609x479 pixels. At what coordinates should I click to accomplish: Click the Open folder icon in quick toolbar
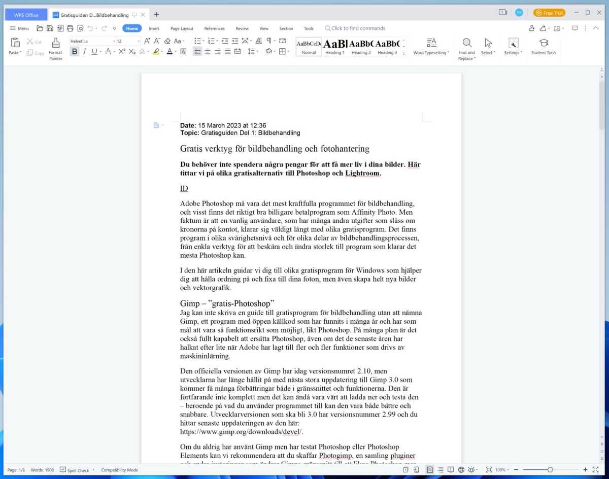tap(40, 28)
